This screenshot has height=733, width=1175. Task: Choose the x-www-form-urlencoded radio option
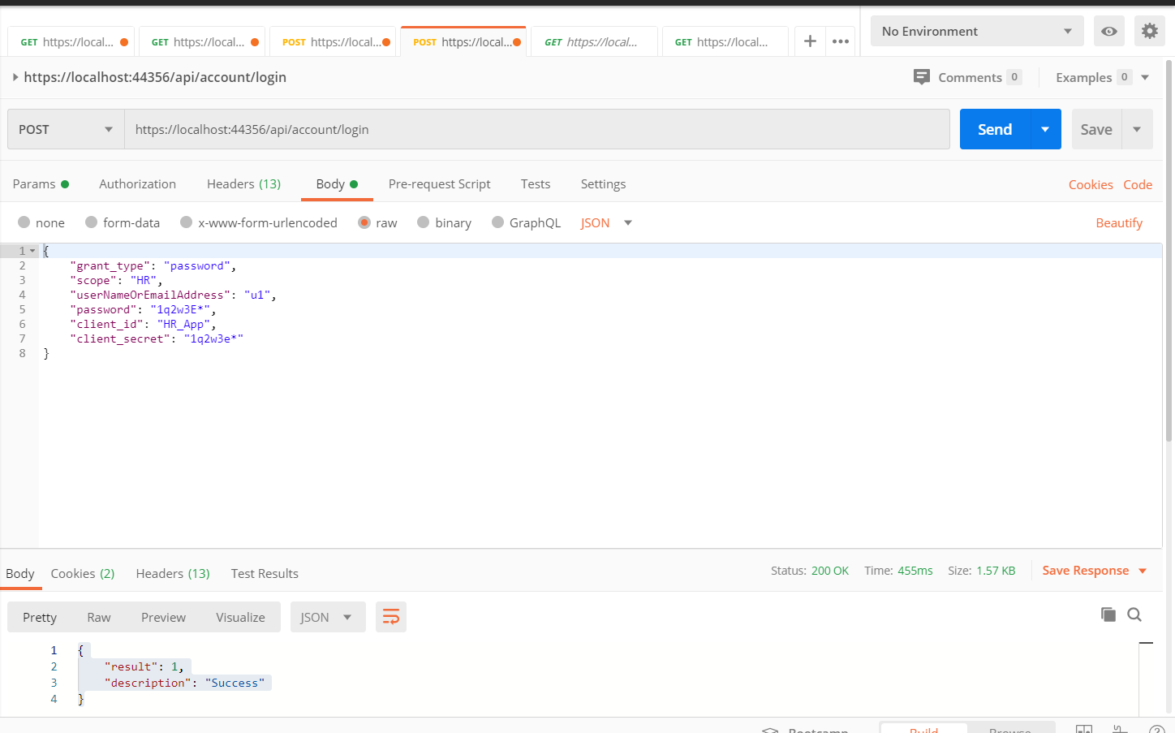tap(187, 222)
